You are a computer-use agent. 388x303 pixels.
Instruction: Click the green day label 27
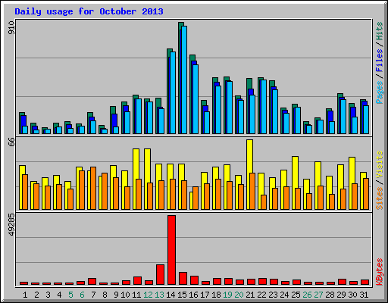click(x=318, y=295)
